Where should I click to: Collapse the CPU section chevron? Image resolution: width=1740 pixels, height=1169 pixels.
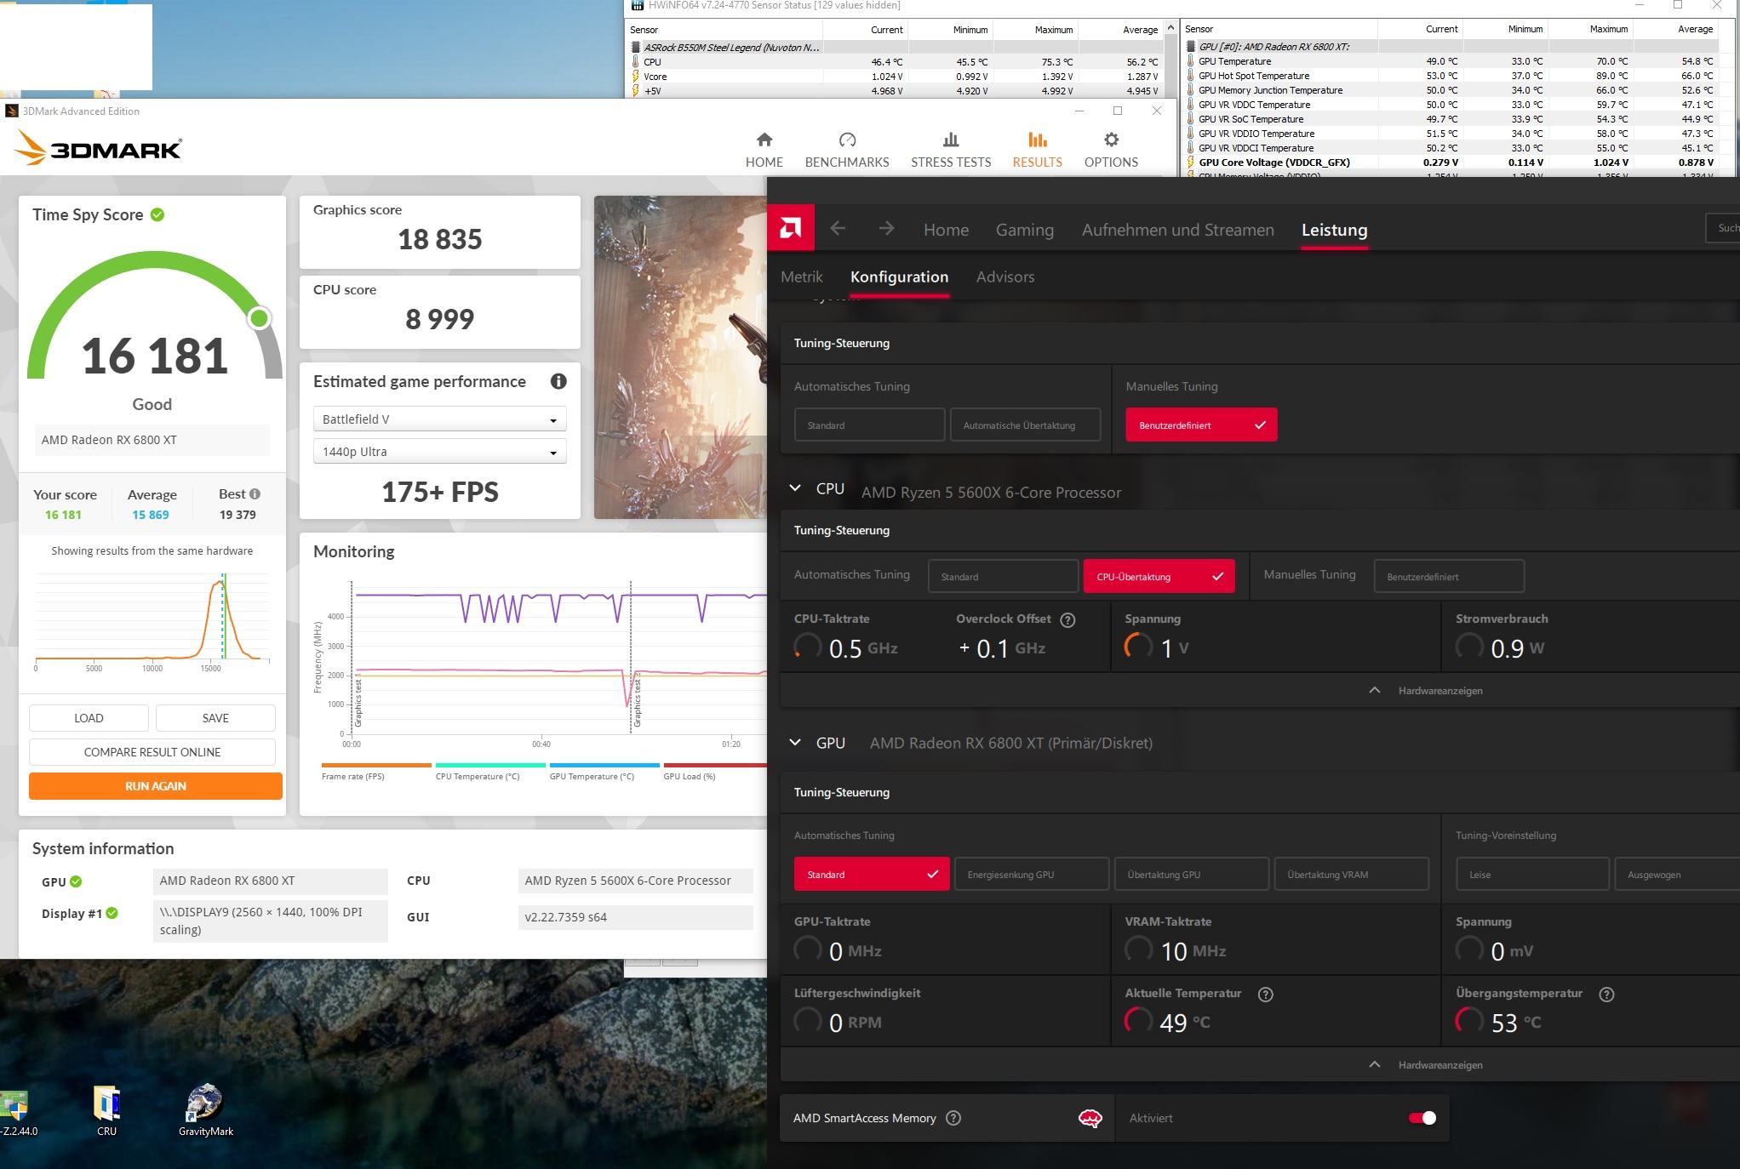795,488
